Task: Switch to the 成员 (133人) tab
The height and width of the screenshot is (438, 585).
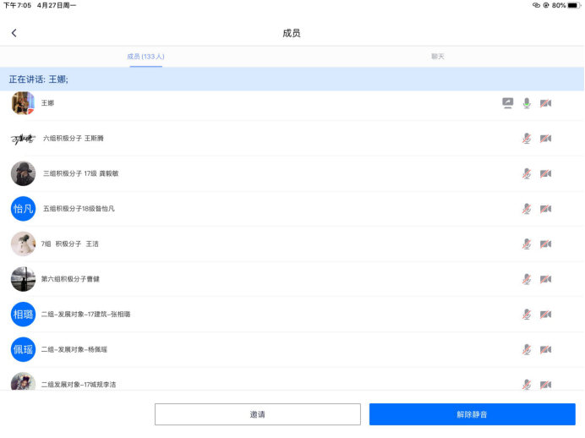Action: 145,57
